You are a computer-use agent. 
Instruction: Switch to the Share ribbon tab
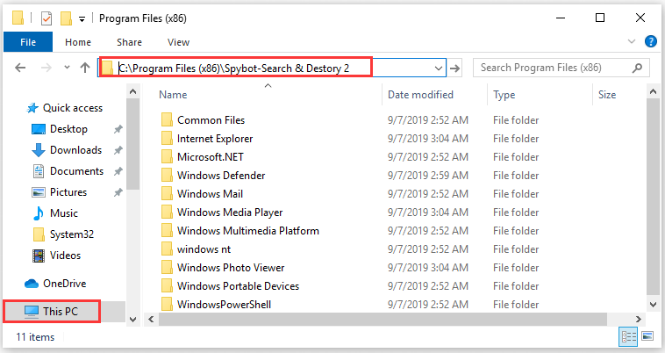[129, 42]
